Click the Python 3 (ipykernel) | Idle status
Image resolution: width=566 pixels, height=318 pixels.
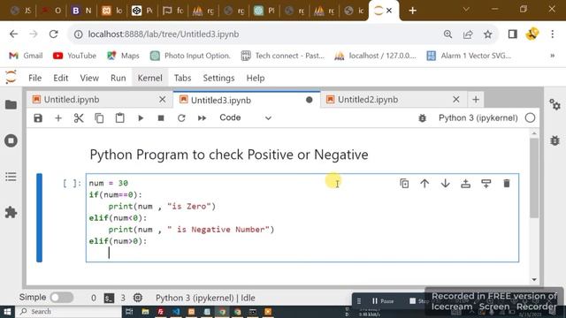[205, 298]
